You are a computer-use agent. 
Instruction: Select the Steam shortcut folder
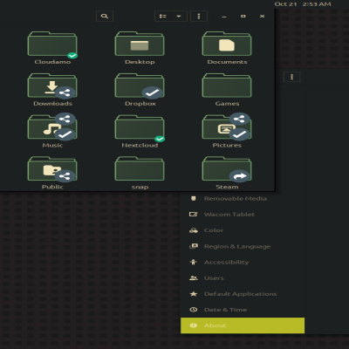pos(227,168)
